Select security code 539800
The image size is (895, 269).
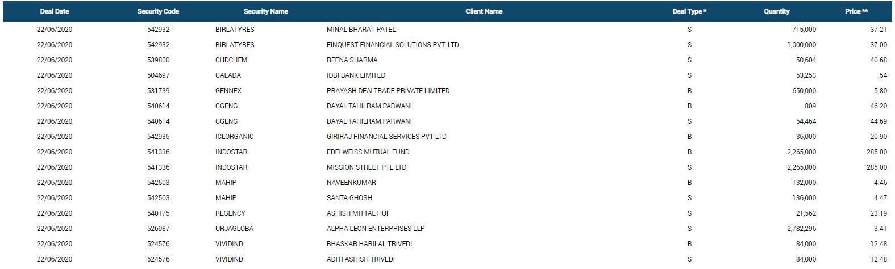click(158, 60)
